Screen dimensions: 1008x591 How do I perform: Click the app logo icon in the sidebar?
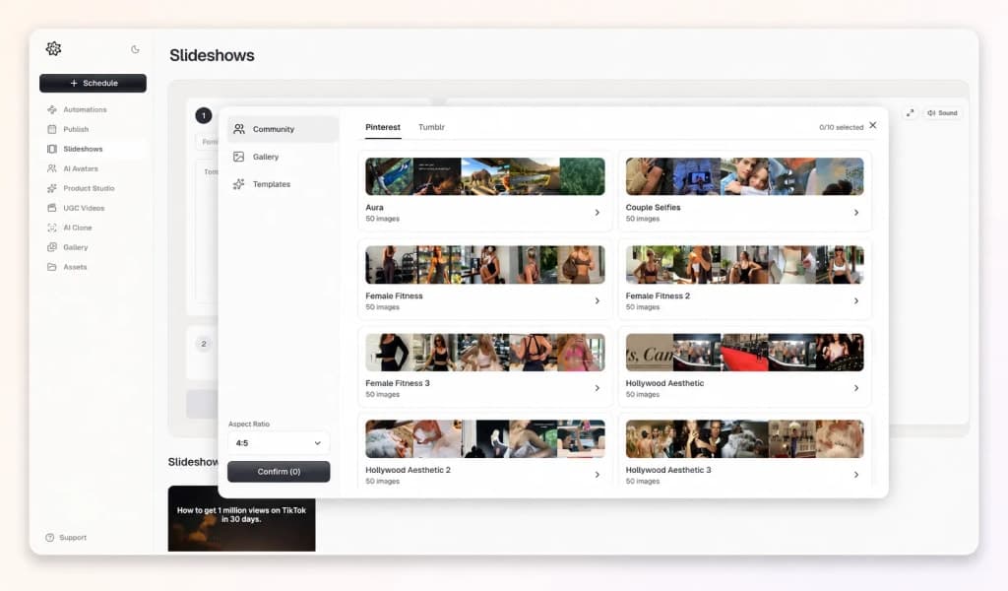click(53, 49)
